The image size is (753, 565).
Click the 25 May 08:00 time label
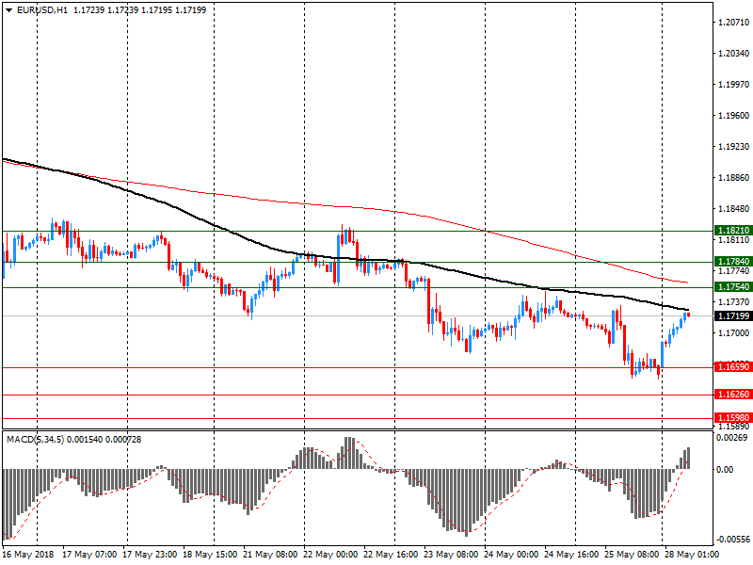click(x=632, y=555)
